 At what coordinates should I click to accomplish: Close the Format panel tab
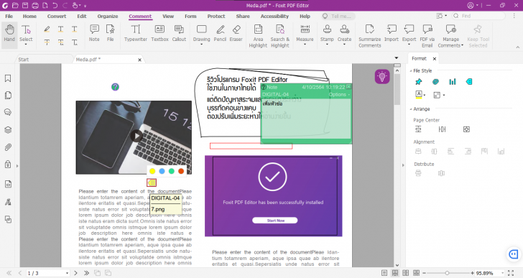click(435, 59)
